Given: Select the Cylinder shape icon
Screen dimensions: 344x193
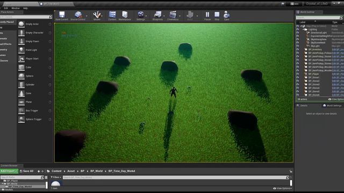Looking at the screenshot, I should (x=21, y=85).
